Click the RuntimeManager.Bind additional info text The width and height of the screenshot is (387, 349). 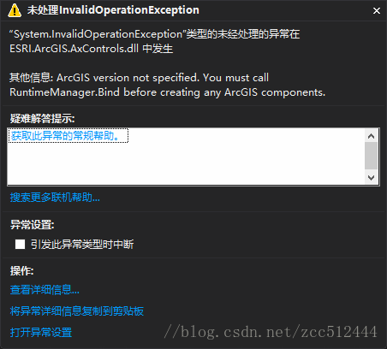click(x=168, y=85)
